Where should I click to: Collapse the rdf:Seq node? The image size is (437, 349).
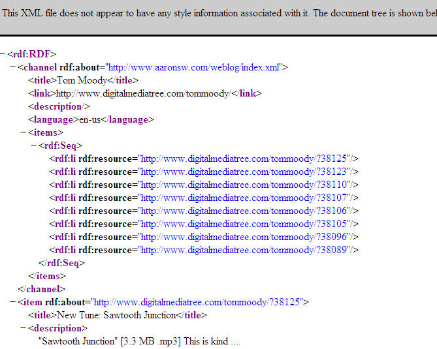35,145
